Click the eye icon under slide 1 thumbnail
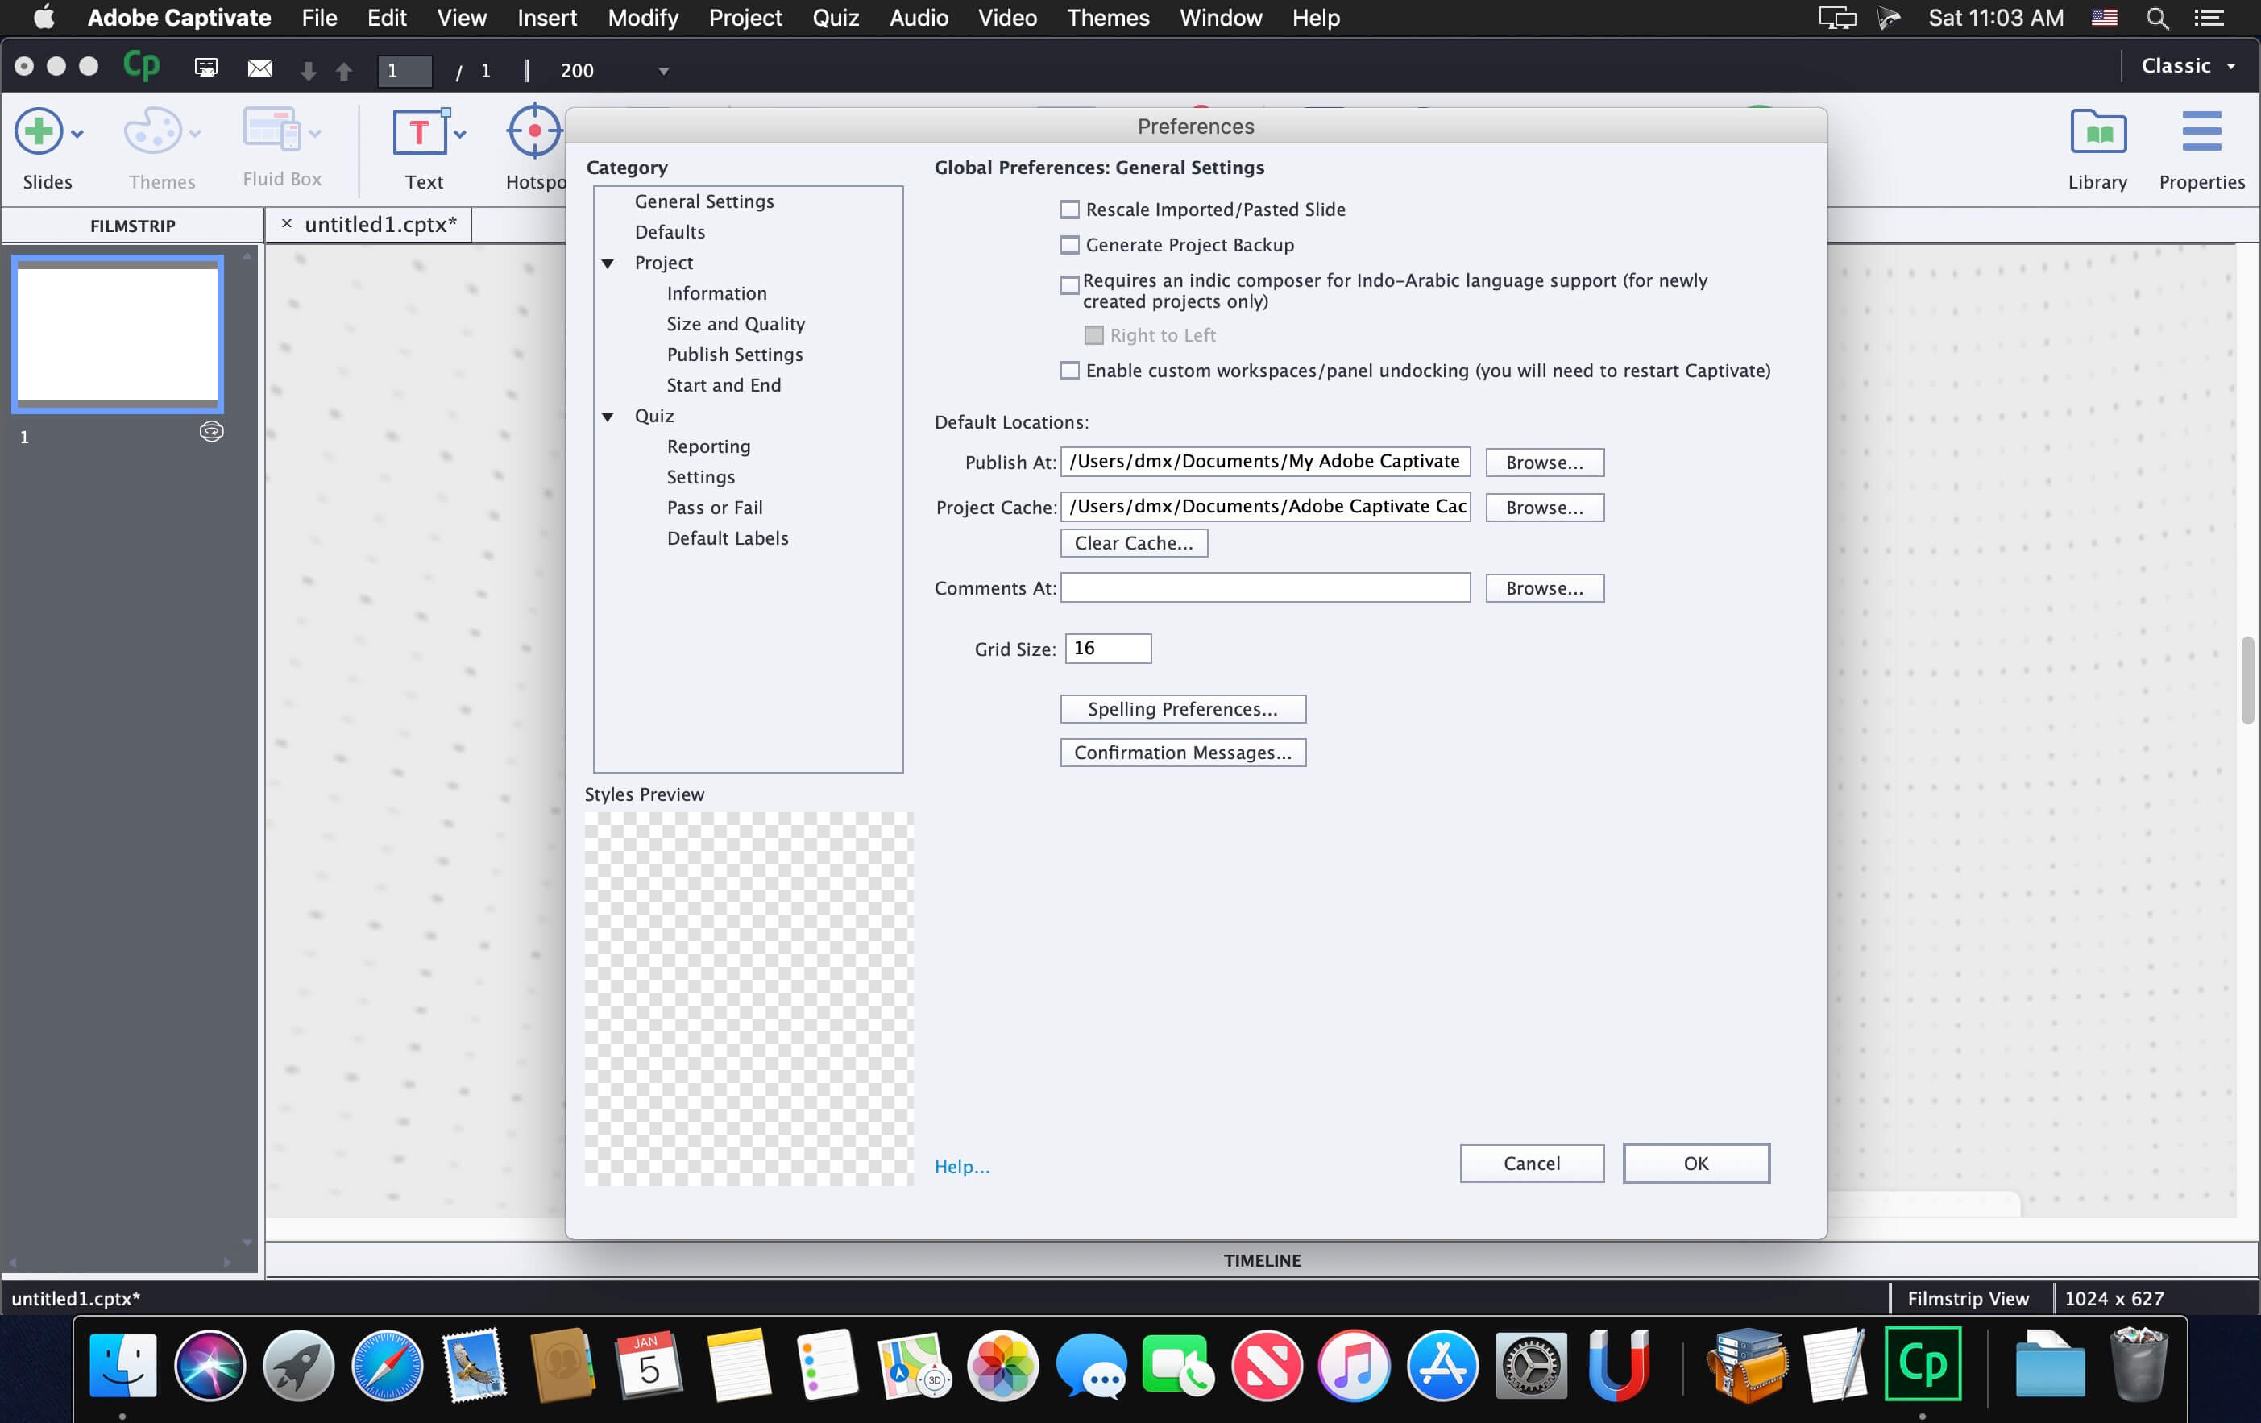 tap(211, 432)
